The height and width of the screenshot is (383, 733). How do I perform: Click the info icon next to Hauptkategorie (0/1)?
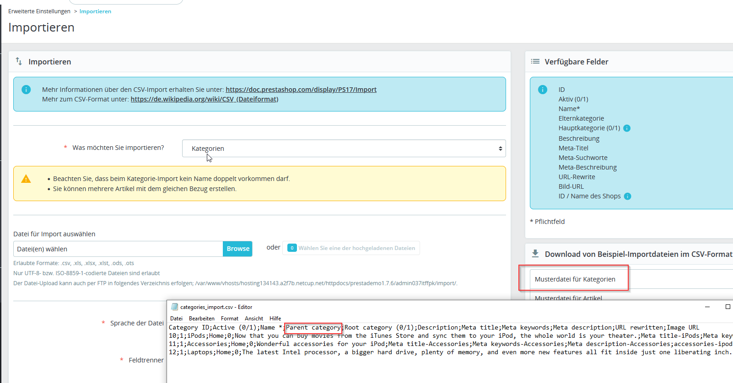tap(627, 128)
